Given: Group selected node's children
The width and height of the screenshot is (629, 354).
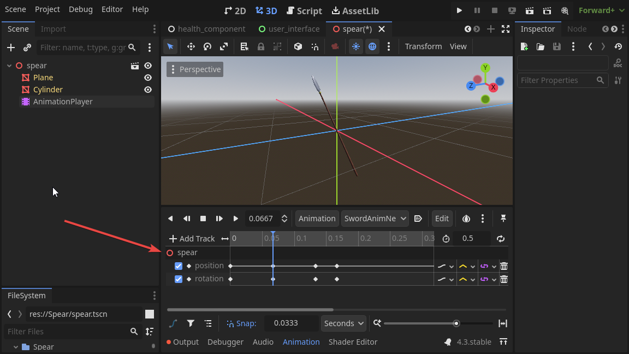Looking at the screenshot, I should pyautogui.click(x=277, y=46).
